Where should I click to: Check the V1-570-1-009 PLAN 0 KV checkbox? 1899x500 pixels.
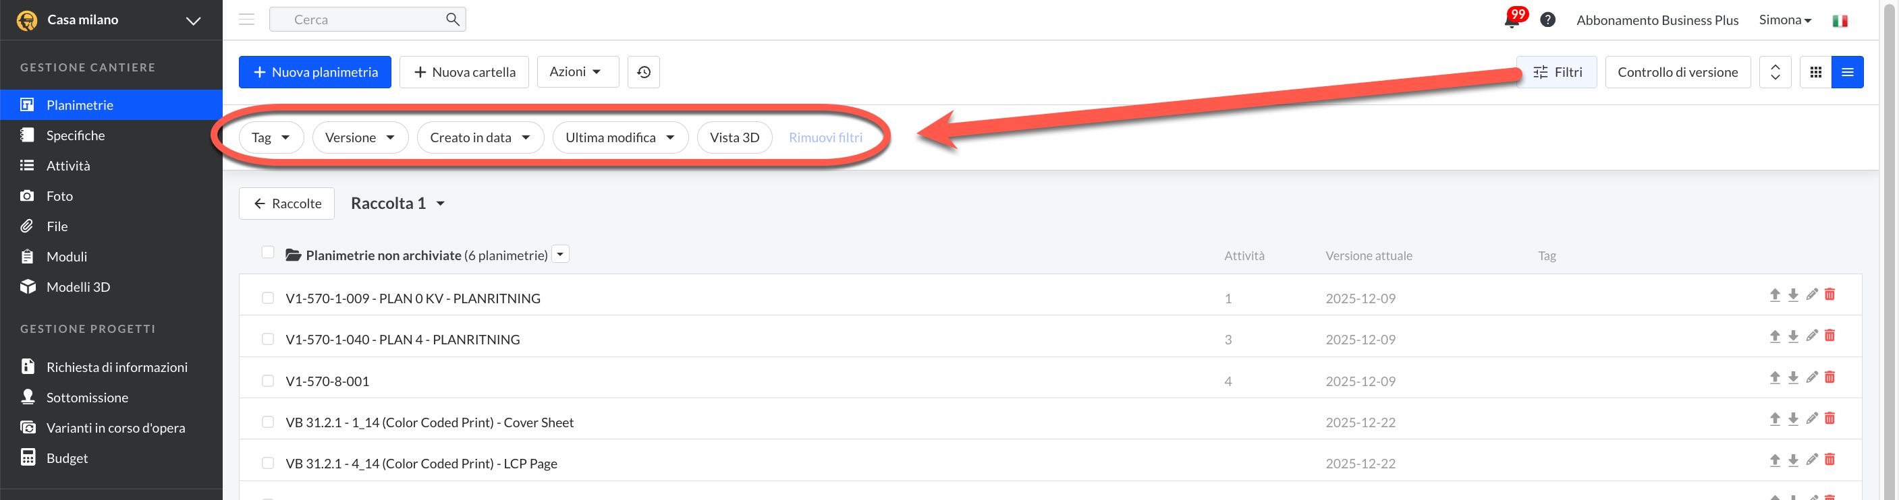(268, 299)
